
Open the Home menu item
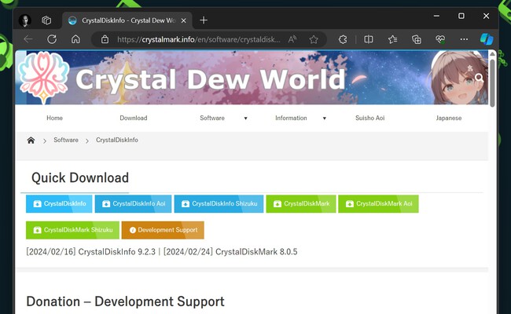click(54, 118)
